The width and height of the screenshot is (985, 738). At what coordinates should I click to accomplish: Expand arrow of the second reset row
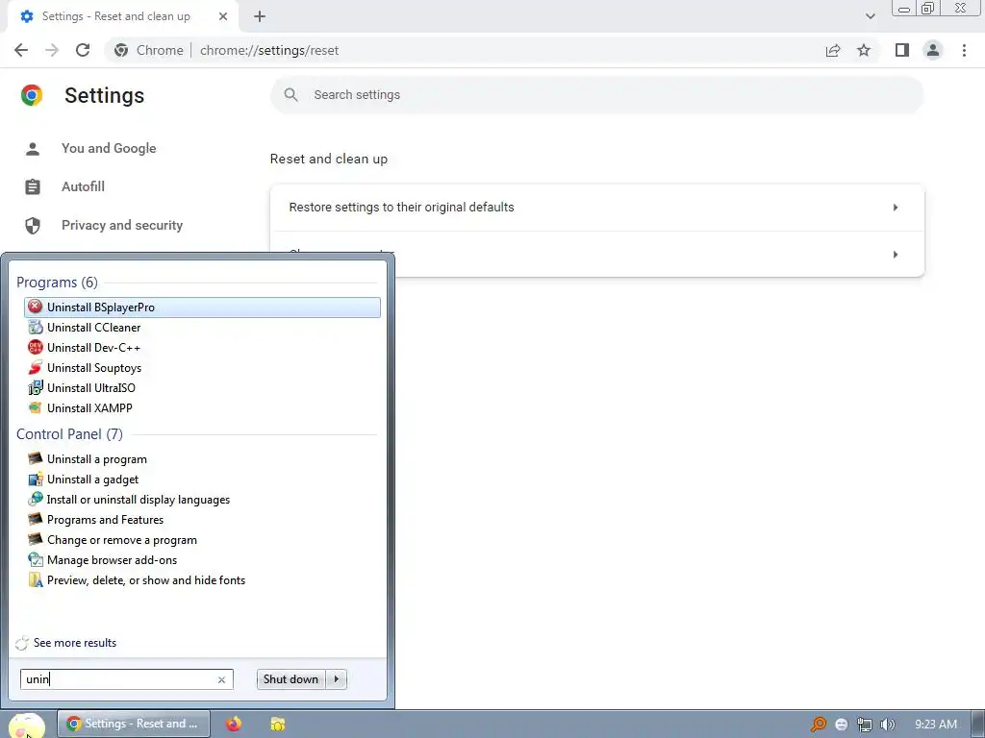[x=896, y=255]
